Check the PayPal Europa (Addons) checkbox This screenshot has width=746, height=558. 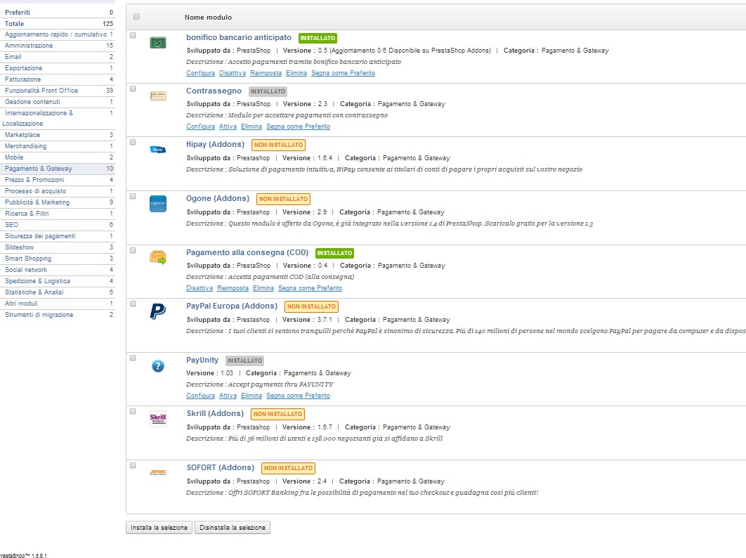[x=133, y=304]
